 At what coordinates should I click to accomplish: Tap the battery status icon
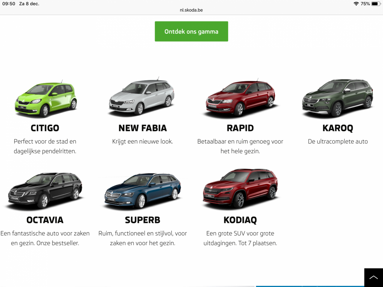376,4
